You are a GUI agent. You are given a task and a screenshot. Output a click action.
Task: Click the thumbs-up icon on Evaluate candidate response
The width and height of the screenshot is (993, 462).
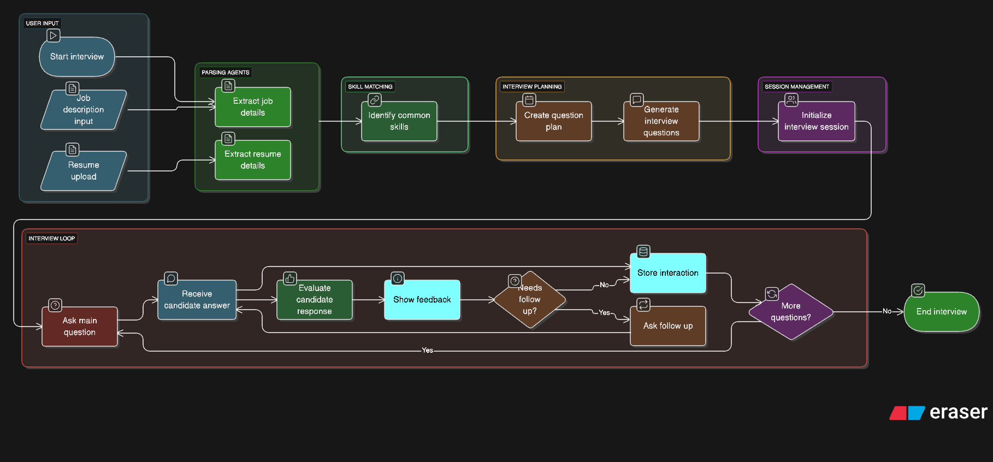(290, 279)
